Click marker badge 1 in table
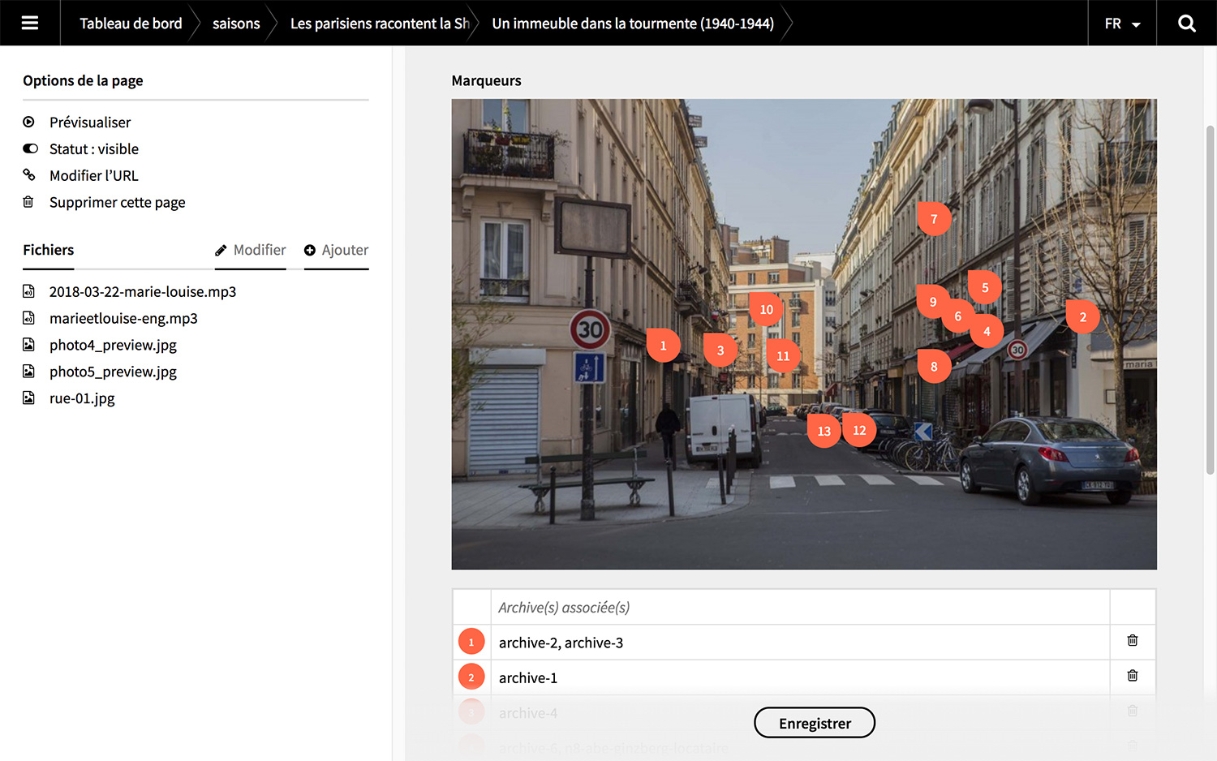This screenshot has height=761, width=1217. (471, 642)
